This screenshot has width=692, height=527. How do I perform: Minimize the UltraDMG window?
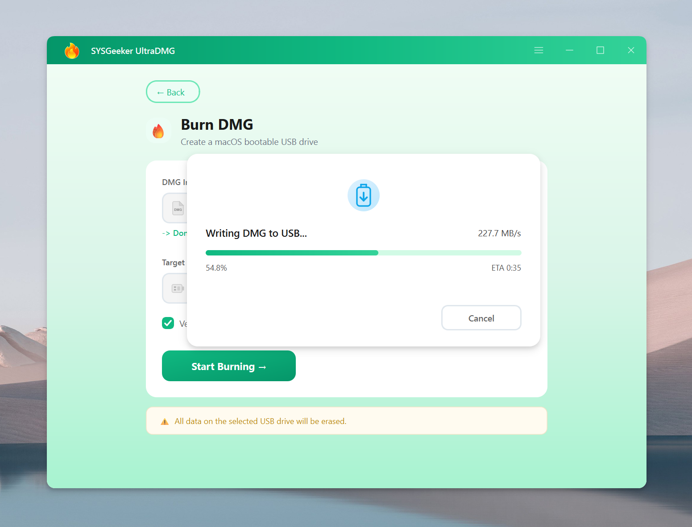[569, 50]
